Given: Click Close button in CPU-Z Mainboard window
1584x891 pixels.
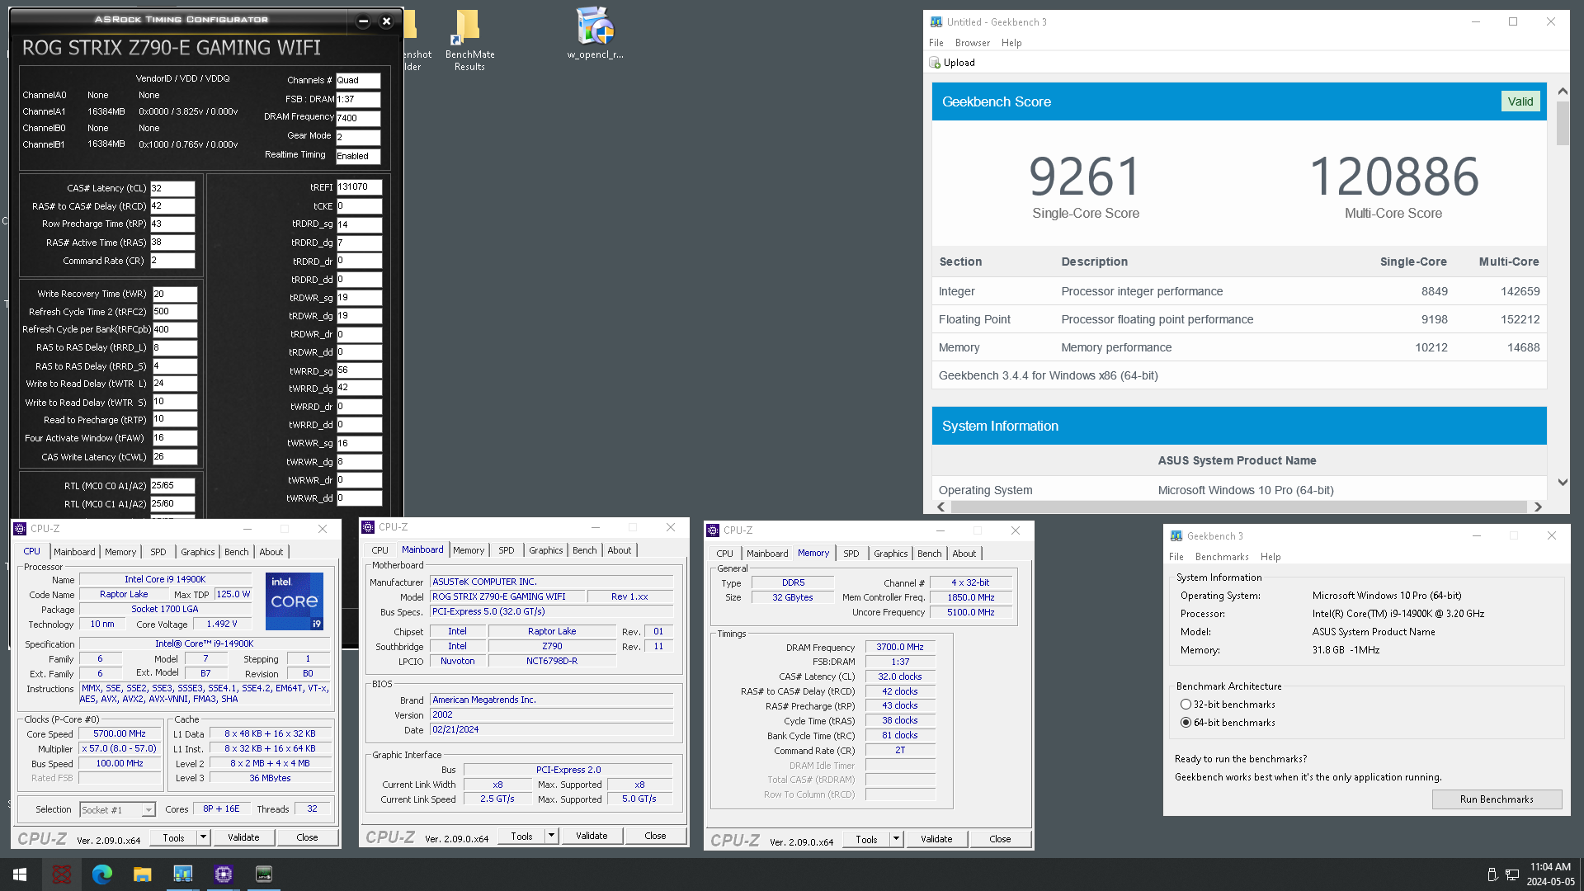Looking at the screenshot, I should (x=655, y=836).
